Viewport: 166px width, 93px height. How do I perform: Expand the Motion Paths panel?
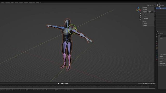click(162, 60)
